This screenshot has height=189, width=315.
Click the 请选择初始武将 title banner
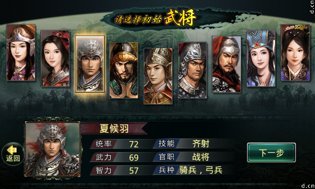155,19
